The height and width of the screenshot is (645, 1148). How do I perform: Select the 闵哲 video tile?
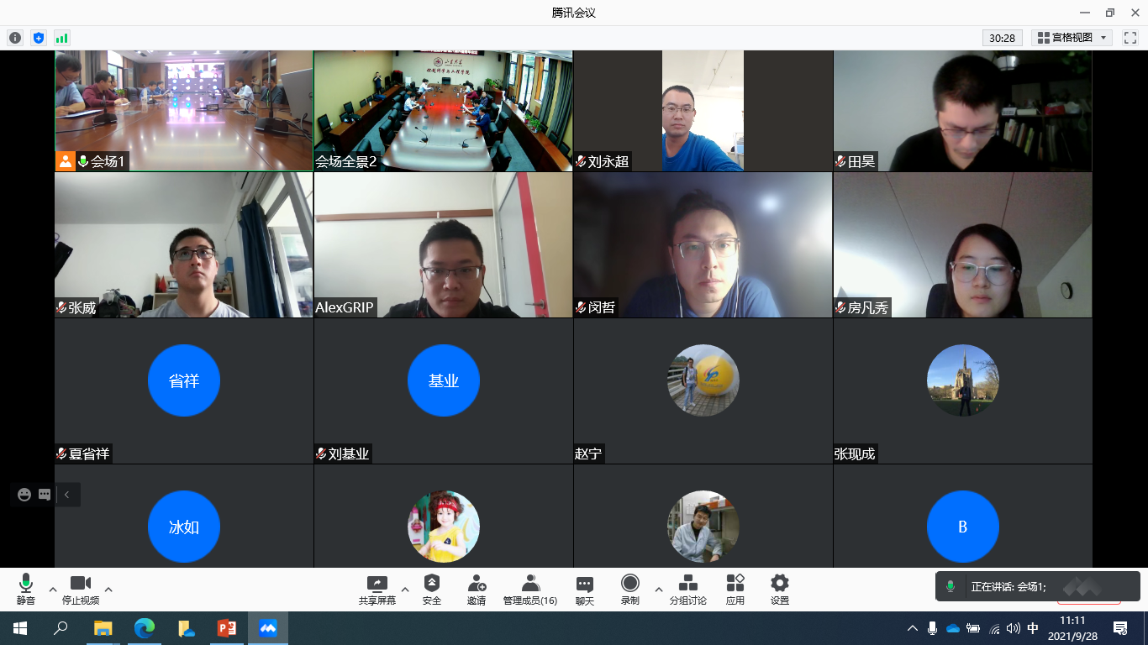coord(703,245)
